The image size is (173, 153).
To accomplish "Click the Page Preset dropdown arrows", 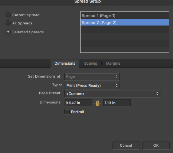I will 157,93.
